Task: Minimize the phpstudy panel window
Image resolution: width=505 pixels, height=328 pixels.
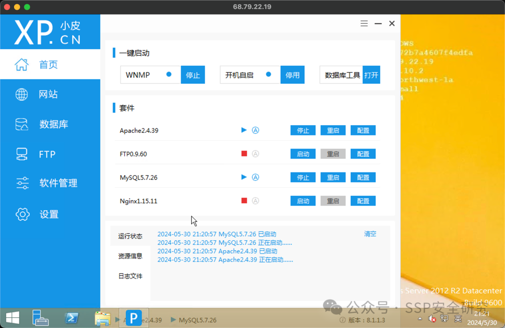Action: pos(378,23)
